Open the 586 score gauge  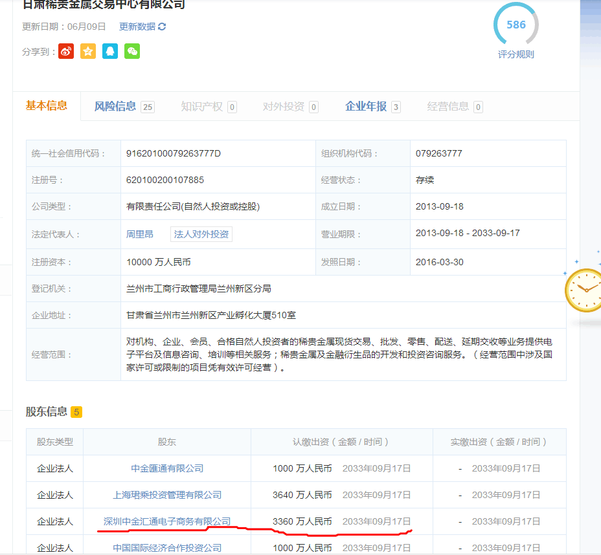516,25
